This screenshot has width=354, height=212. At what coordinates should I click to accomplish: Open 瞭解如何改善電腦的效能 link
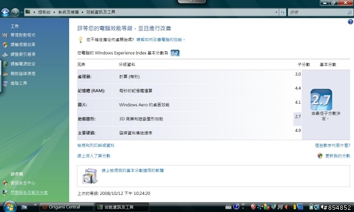coord(160,40)
